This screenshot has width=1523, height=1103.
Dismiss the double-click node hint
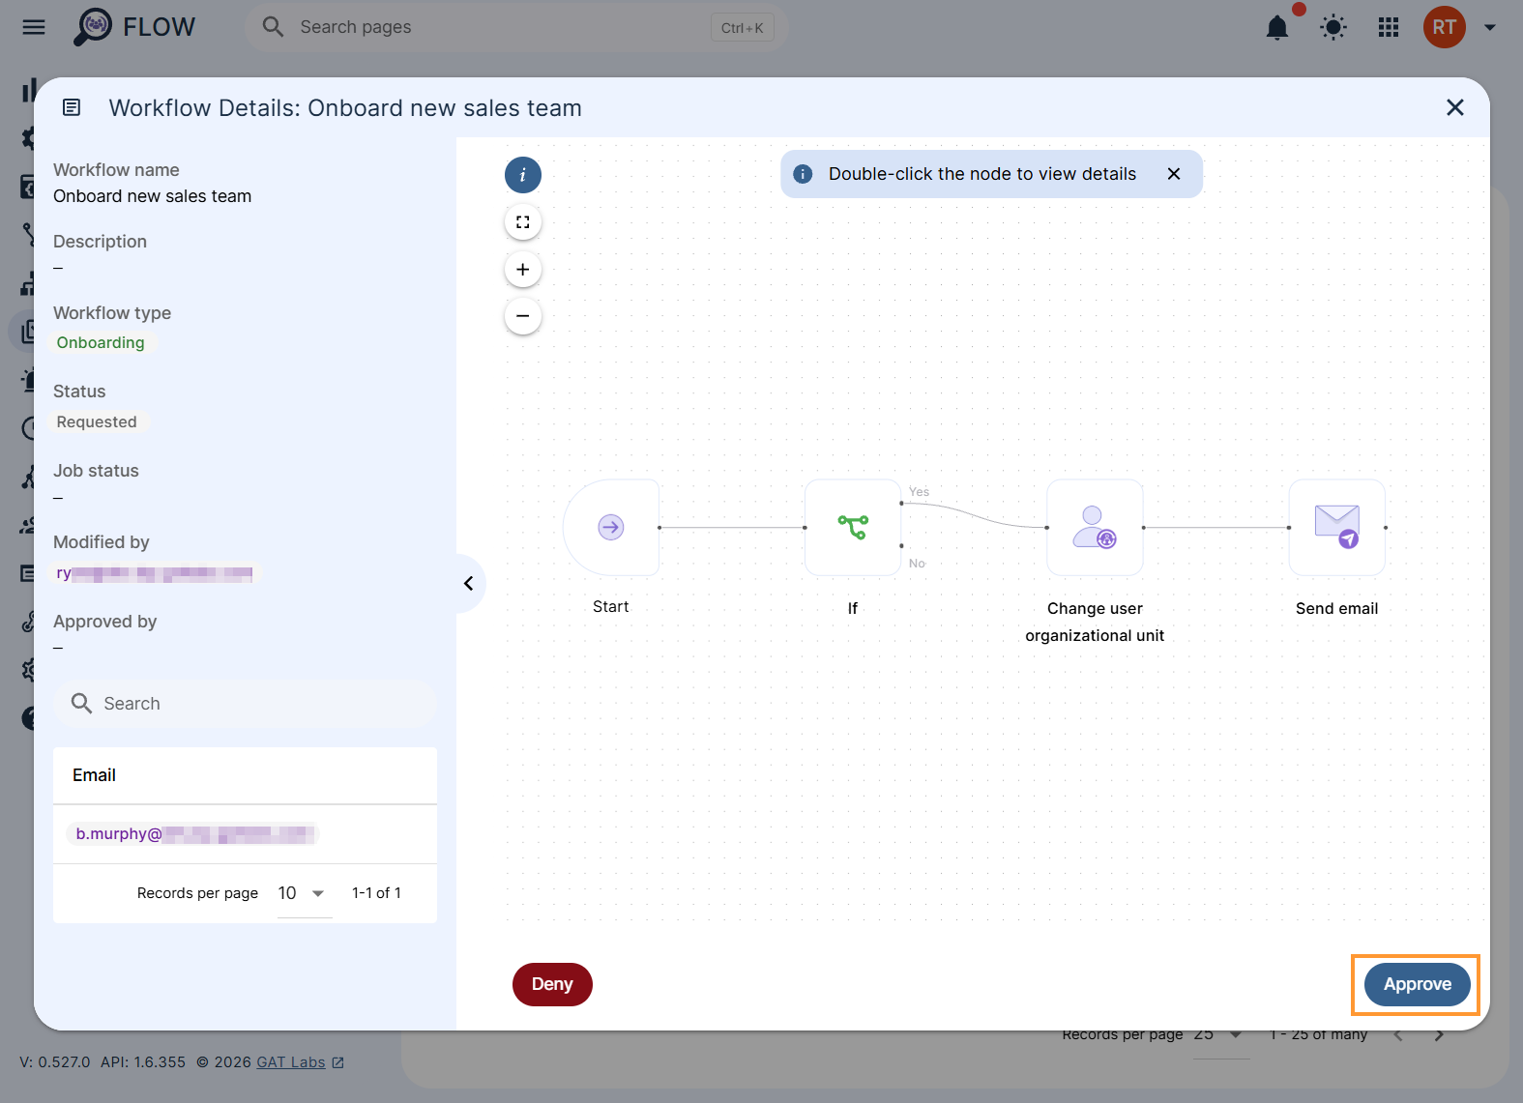coord(1174,174)
